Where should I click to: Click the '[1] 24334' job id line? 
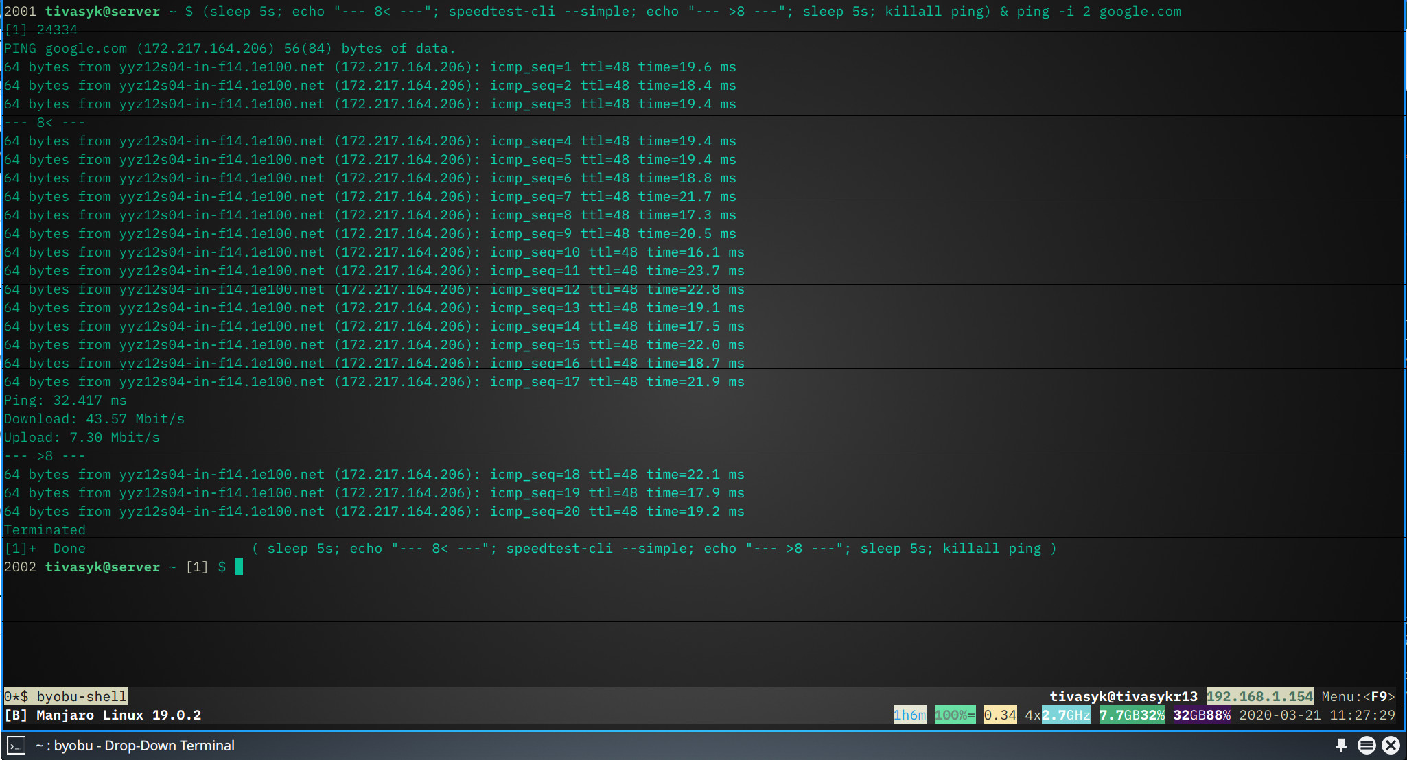pos(40,29)
